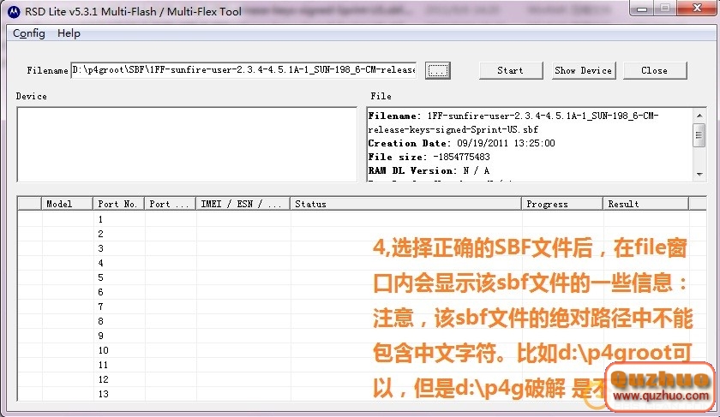Close the RSD Lite window with X
The width and height of the screenshot is (720, 417).
point(697,8)
